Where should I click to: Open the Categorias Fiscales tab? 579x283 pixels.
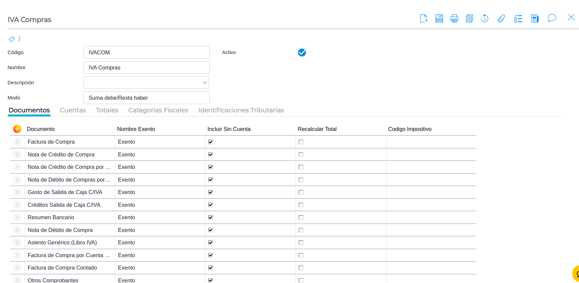pos(158,110)
